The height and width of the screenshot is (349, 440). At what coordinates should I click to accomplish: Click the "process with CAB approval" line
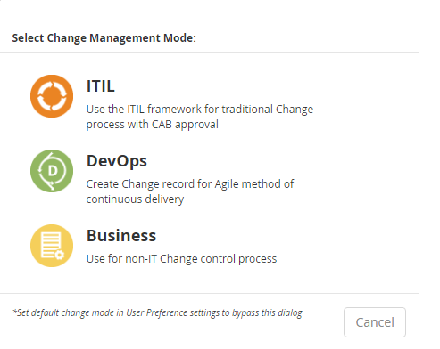153,125
